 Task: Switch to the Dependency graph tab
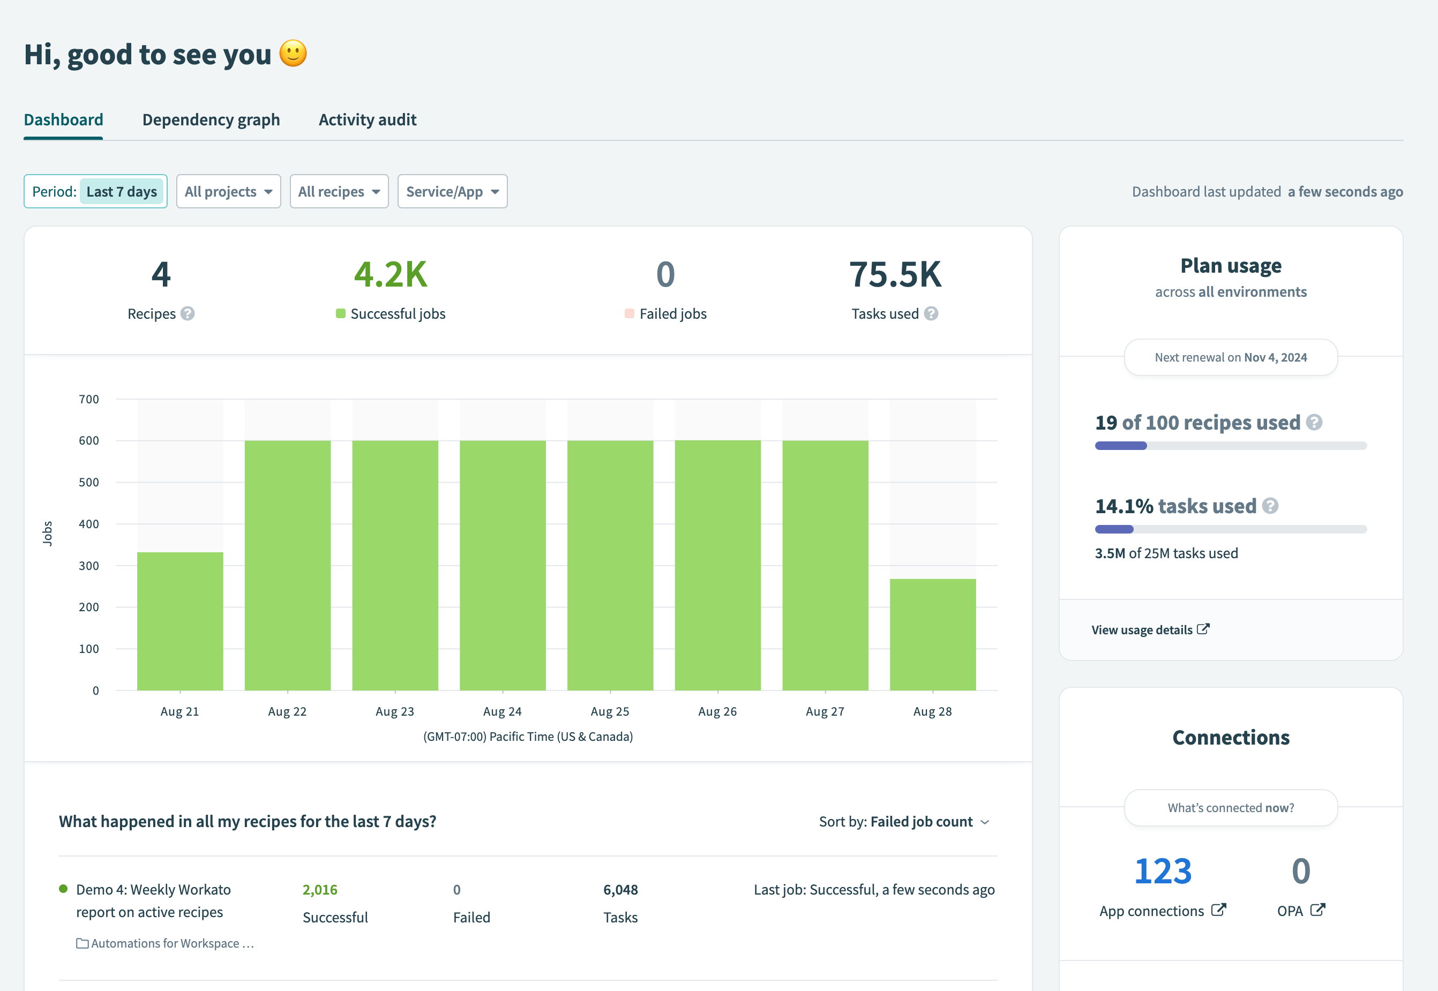pos(211,120)
